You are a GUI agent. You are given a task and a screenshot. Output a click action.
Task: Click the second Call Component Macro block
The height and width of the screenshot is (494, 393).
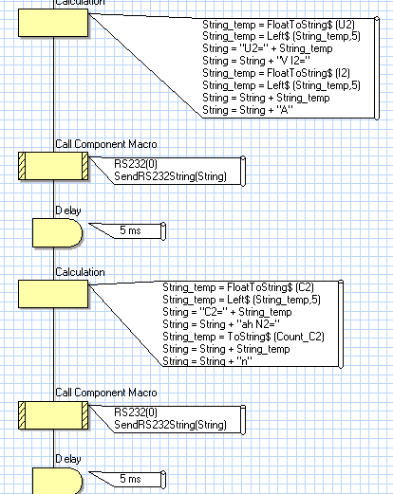pyautogui.click(x=53, y=415)
